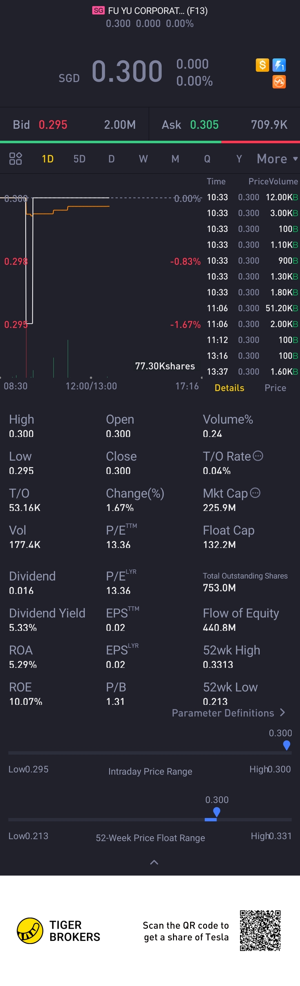This screenshot has width=300, height=986.
Task: Switch chart to 5D period
Action: click(79, 159)
